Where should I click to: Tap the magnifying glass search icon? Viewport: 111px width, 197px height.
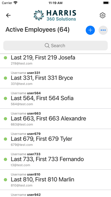[47, 46]
